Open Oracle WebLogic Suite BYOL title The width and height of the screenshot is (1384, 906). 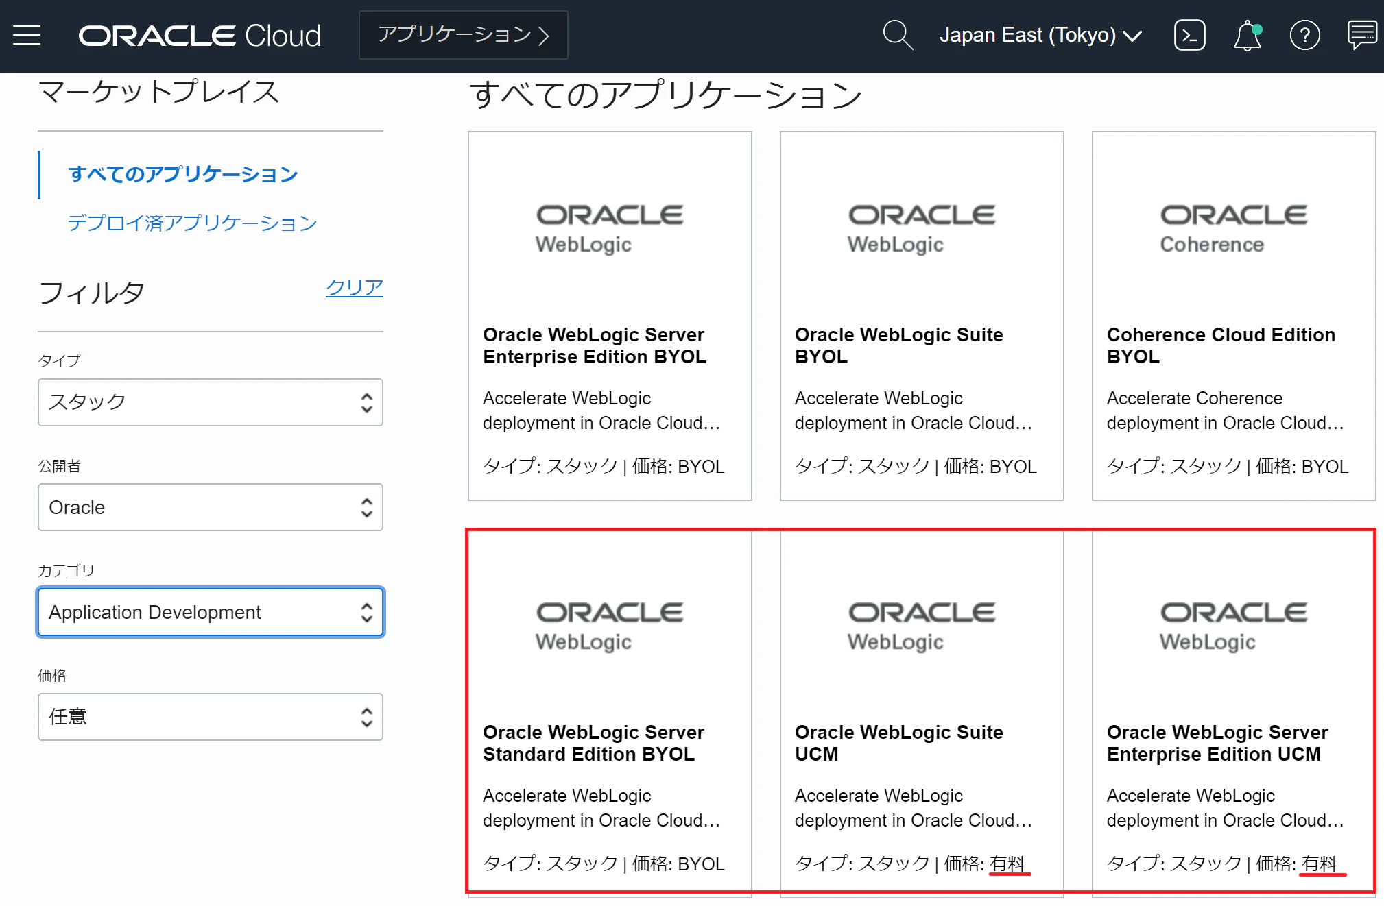899,345
